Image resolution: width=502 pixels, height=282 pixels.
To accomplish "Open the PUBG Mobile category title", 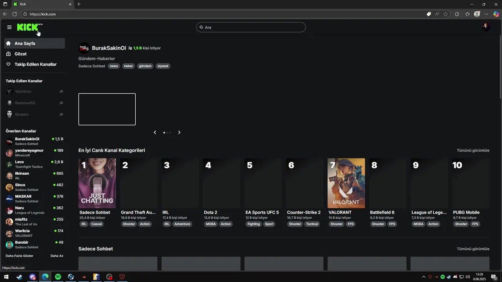I will click(466, 212).
